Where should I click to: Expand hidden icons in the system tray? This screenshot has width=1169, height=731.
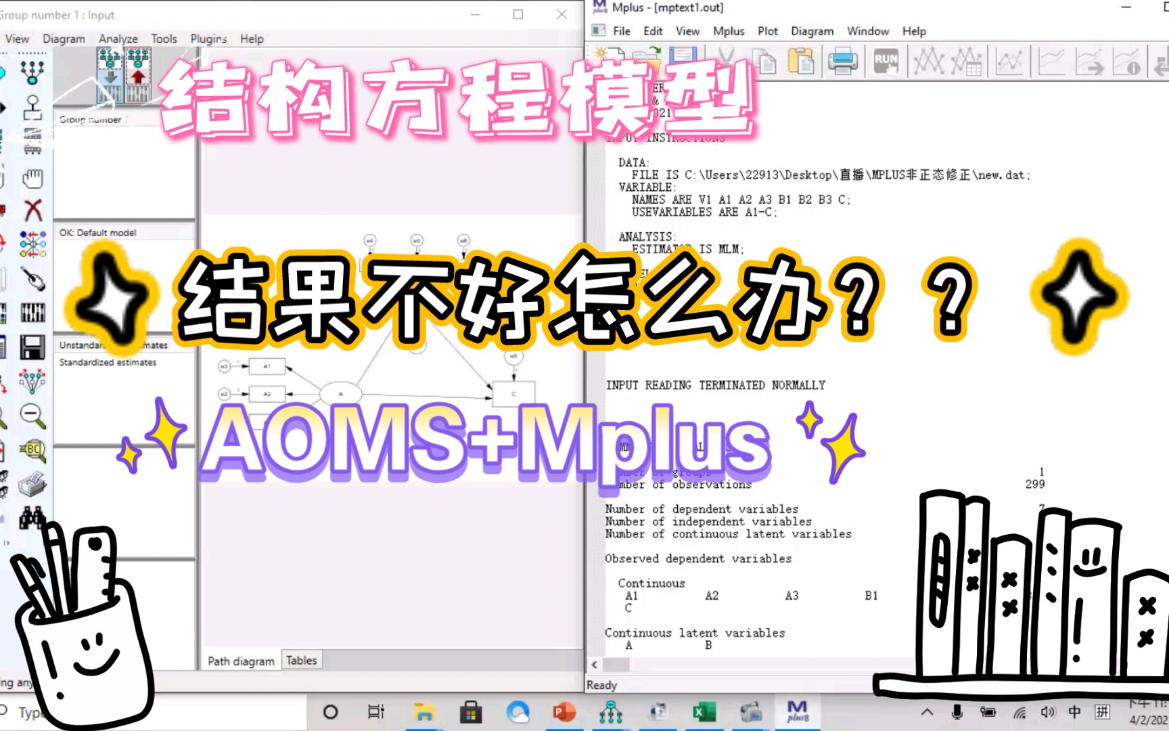(x=927, y=711)
